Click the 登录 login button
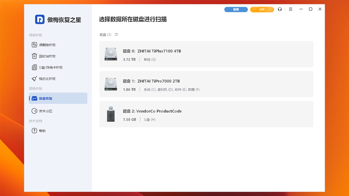This screenshot has height=196, width=349. point(236,9)
